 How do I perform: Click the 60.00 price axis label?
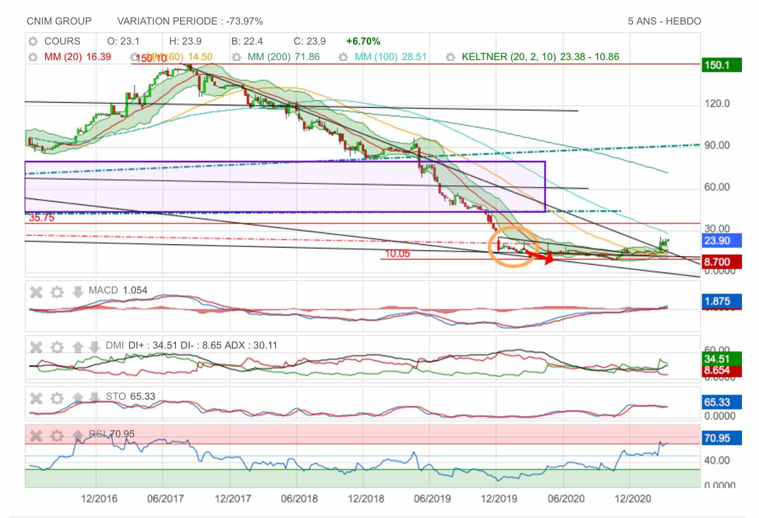coord(717,187)
